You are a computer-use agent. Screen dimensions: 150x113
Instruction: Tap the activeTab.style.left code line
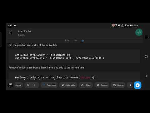pyautogui.click(x=60, y=58)
